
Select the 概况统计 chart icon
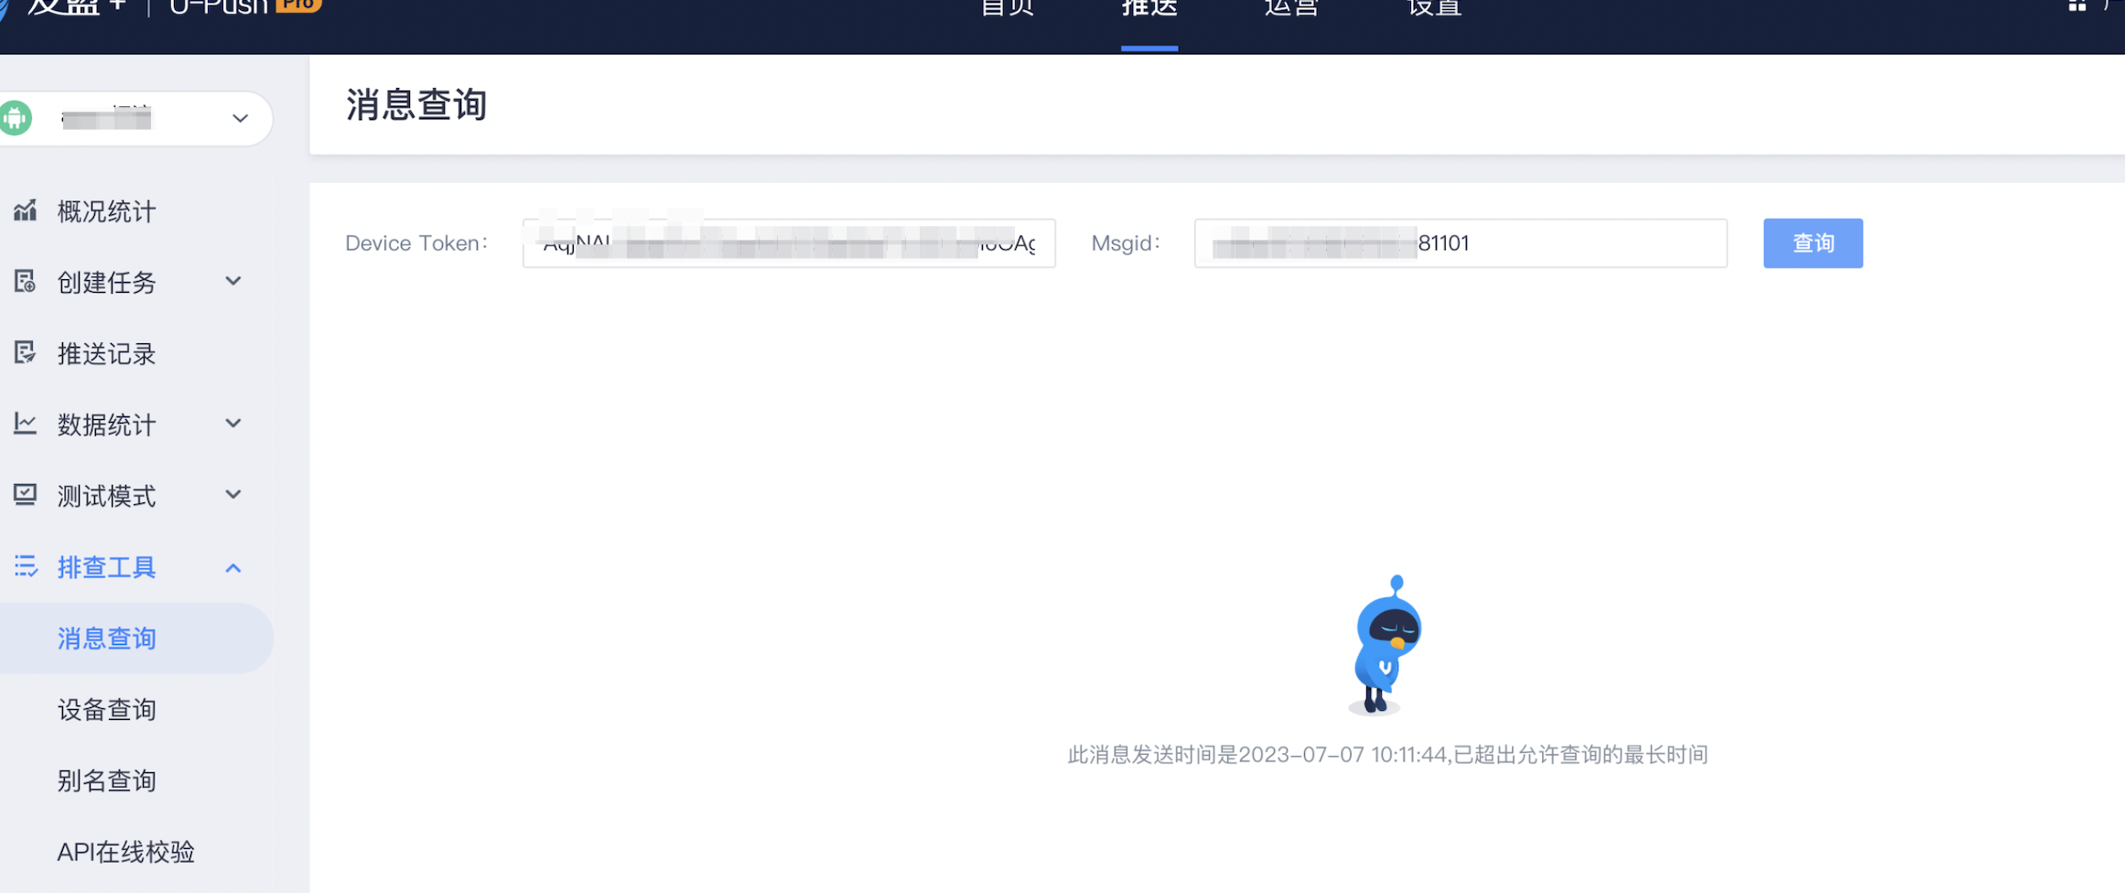pyautogui.click(x=25, y=210)
